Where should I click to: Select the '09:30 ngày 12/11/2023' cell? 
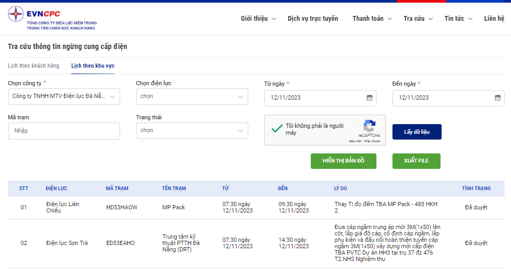(x=293, y=207)
